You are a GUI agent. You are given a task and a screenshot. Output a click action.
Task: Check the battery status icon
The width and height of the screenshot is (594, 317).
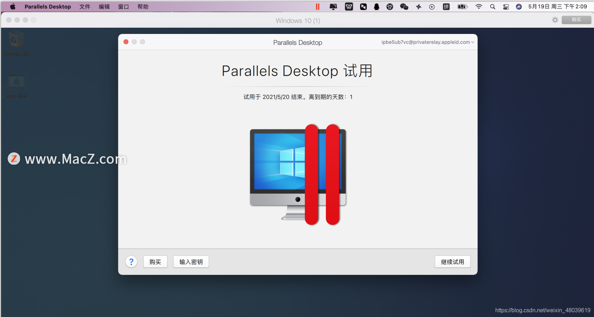pyautogui.click(x=462, y=7)
